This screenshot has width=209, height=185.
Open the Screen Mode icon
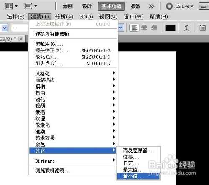pos(28,6)
